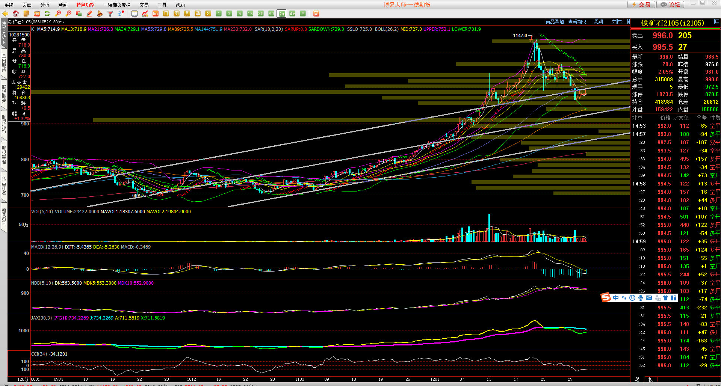
Task: Select the 5-minute period button
Action: pos(240,14)
